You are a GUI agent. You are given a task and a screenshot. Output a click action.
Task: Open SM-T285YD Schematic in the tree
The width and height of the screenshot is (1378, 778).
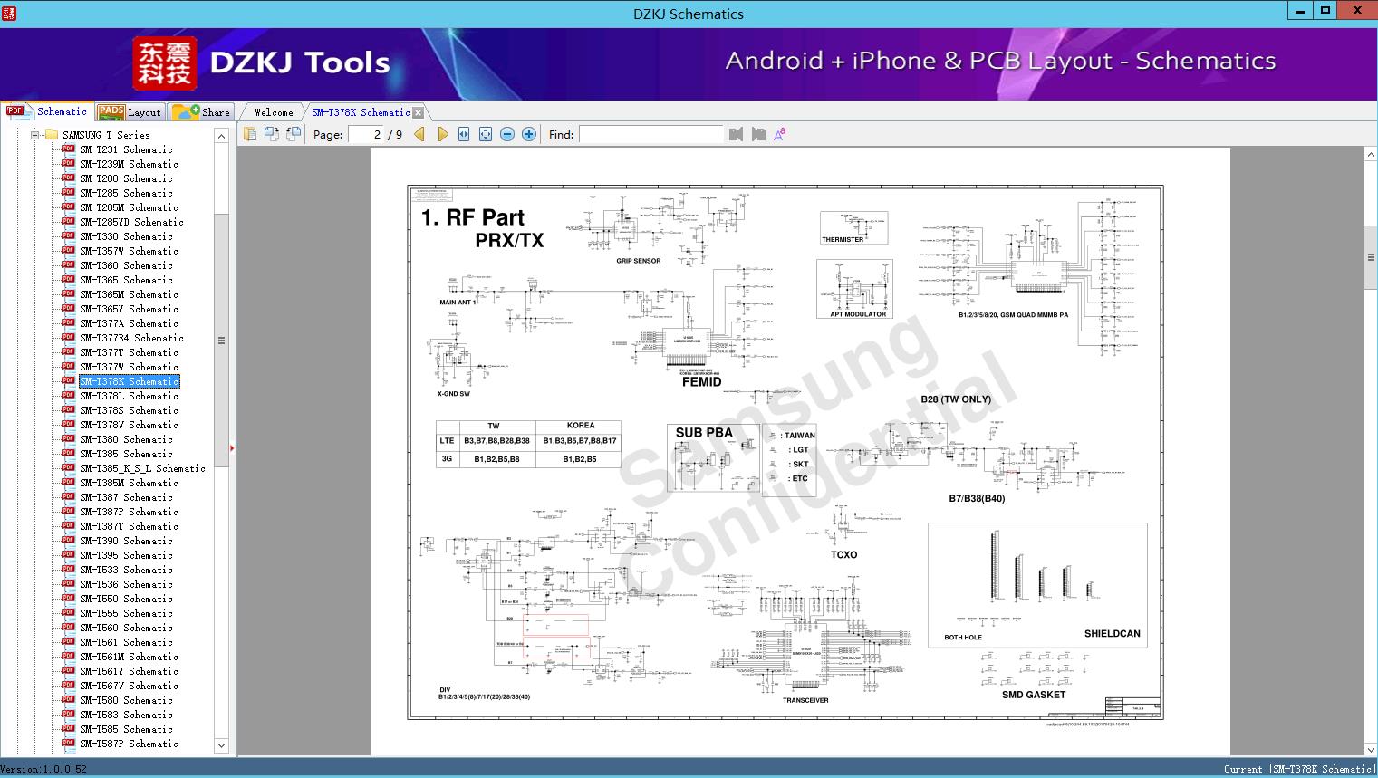click(131, 222)
